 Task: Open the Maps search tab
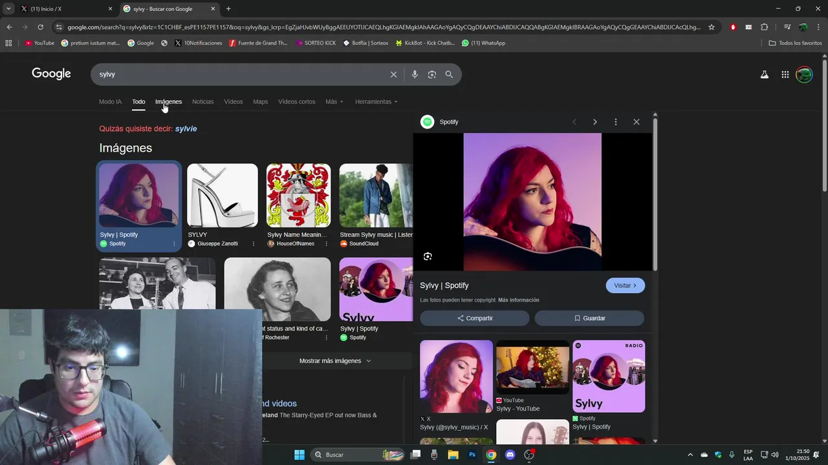coord(260,102)
